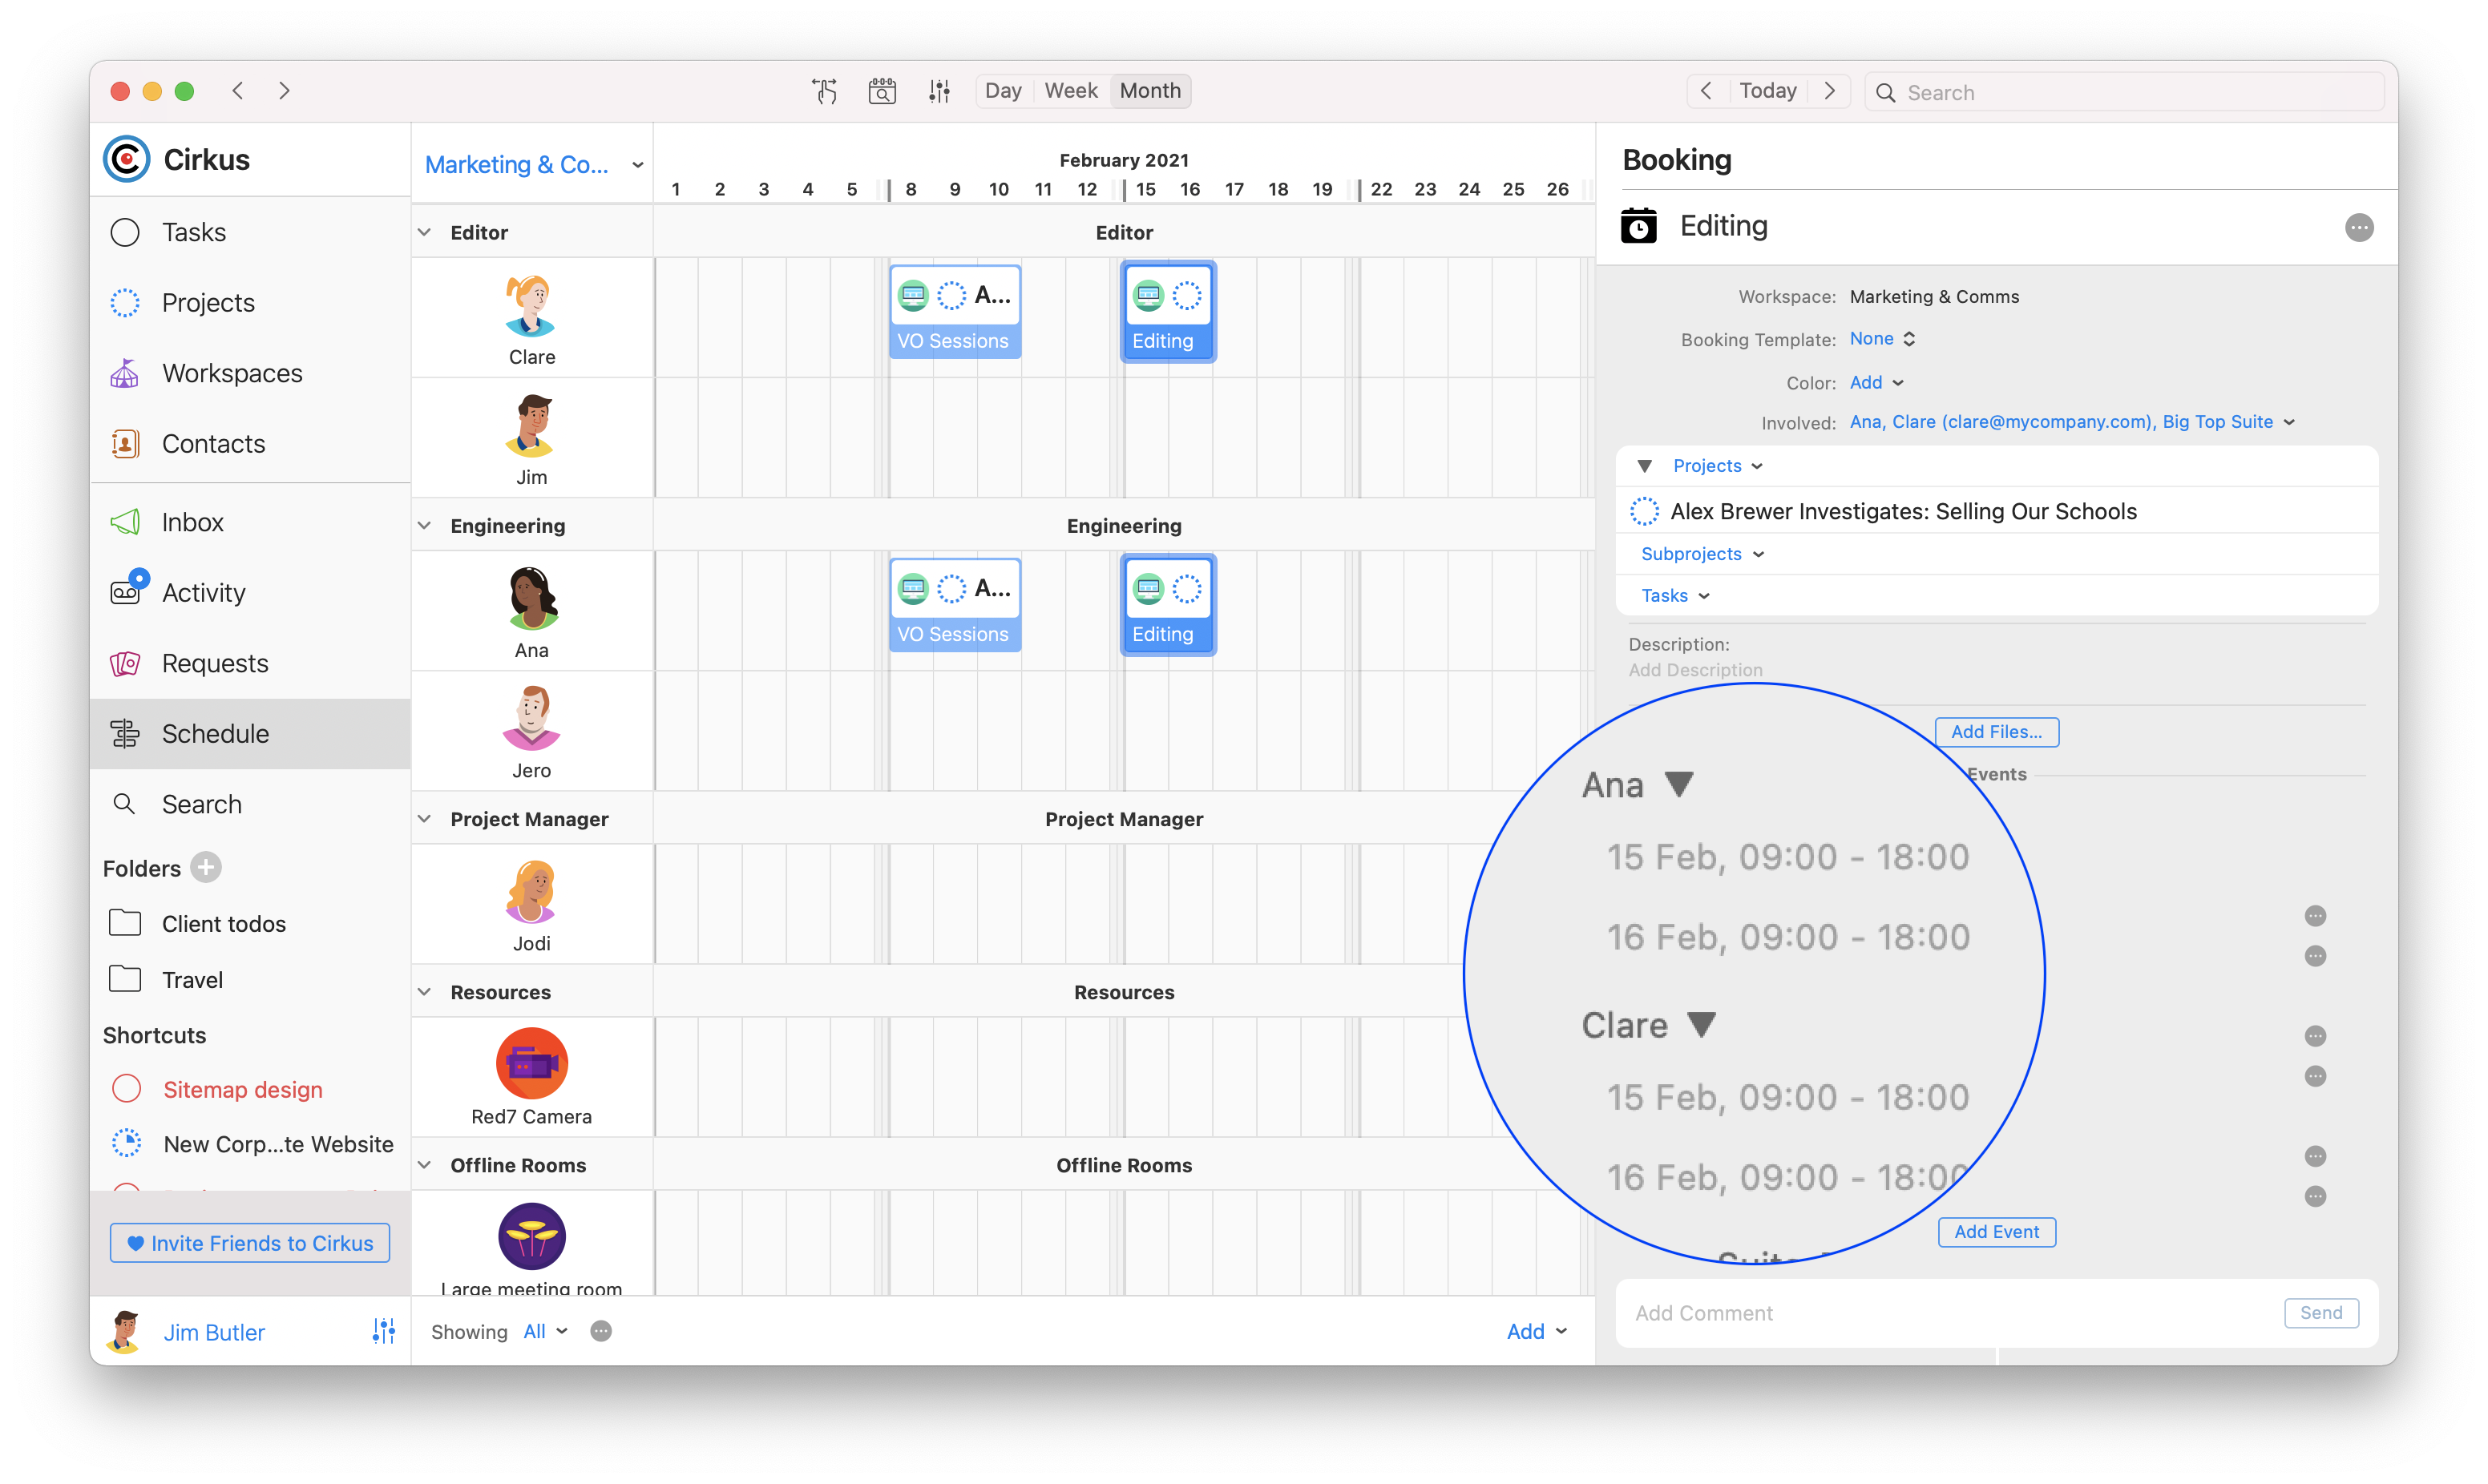
Task: Click Invite Friends to Cirkus button
Action: tap(250, 1243)
